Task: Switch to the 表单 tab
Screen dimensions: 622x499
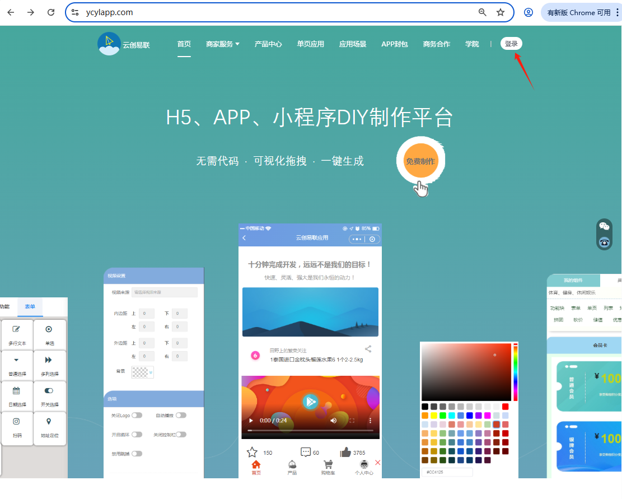Action: pyautogui.click(x=30, y=306)
